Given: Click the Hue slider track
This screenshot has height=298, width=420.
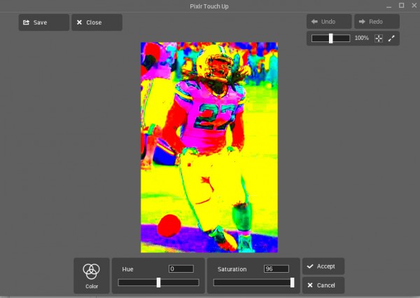Looking at the screenshot, I should [x=159, y=283].
